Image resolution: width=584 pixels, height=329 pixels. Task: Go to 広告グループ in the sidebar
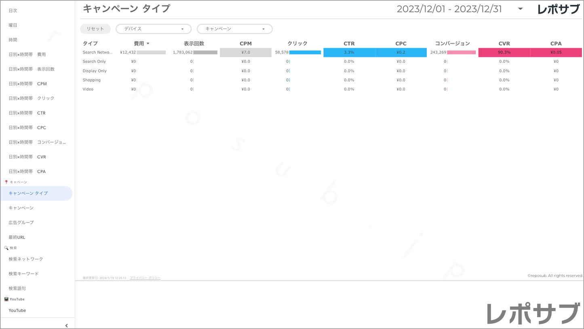[x=21, y=223]
